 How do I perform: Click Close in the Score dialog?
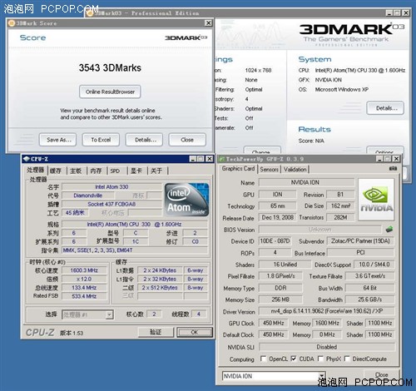187,140
